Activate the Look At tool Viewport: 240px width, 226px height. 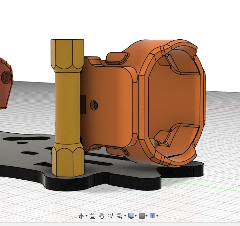pos(92,216)
